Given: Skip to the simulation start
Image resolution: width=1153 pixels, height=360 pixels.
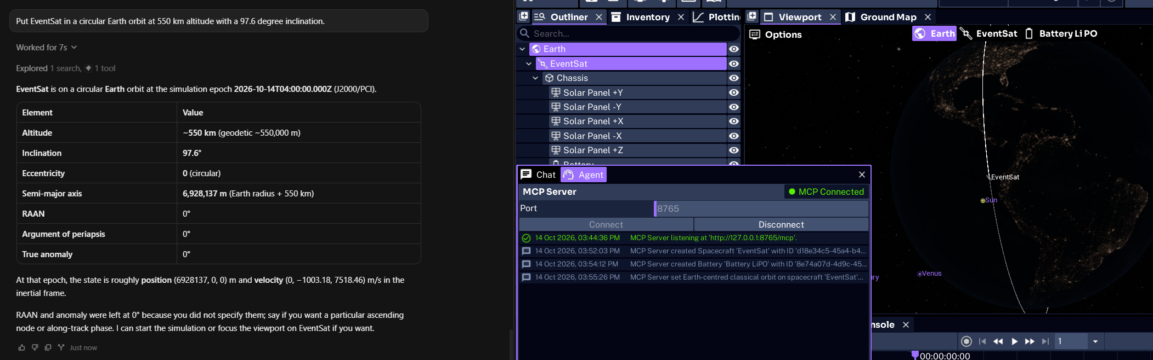Looking at the screenshot, I should tap(982, 341).
